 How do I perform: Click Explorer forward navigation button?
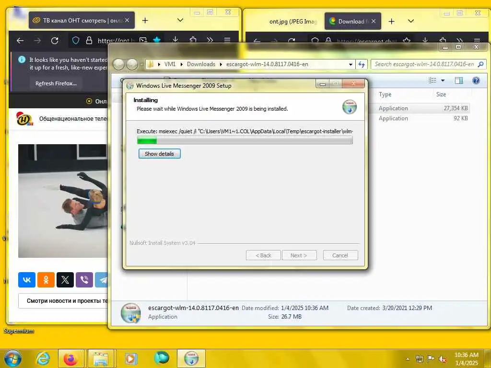coord(132,65)
